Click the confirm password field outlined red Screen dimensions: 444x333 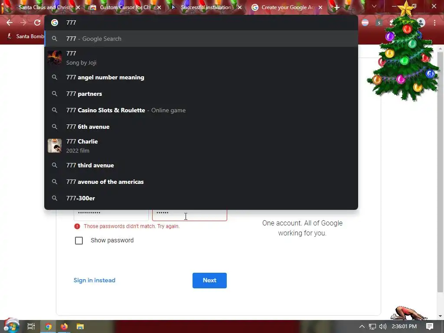click(x=189, y=215)
